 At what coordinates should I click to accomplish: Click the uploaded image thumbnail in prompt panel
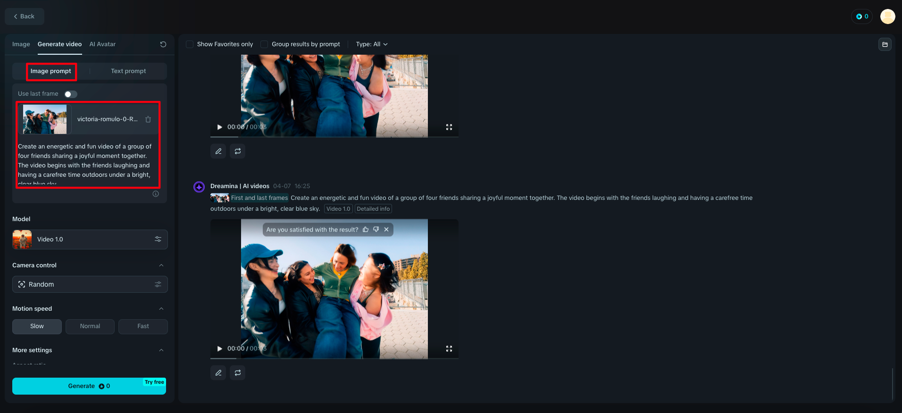pyautogui.click(x=45, y=119)
